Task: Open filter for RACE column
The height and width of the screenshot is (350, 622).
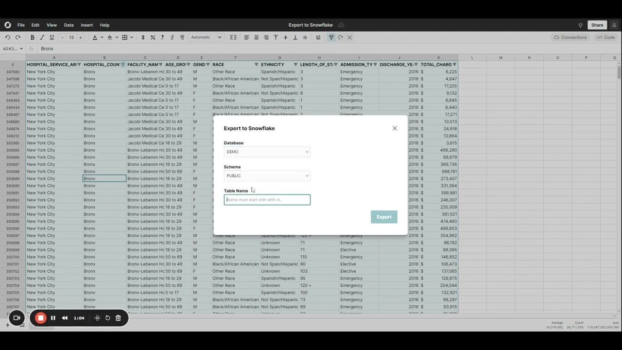Action: click(x=256, y=64)
